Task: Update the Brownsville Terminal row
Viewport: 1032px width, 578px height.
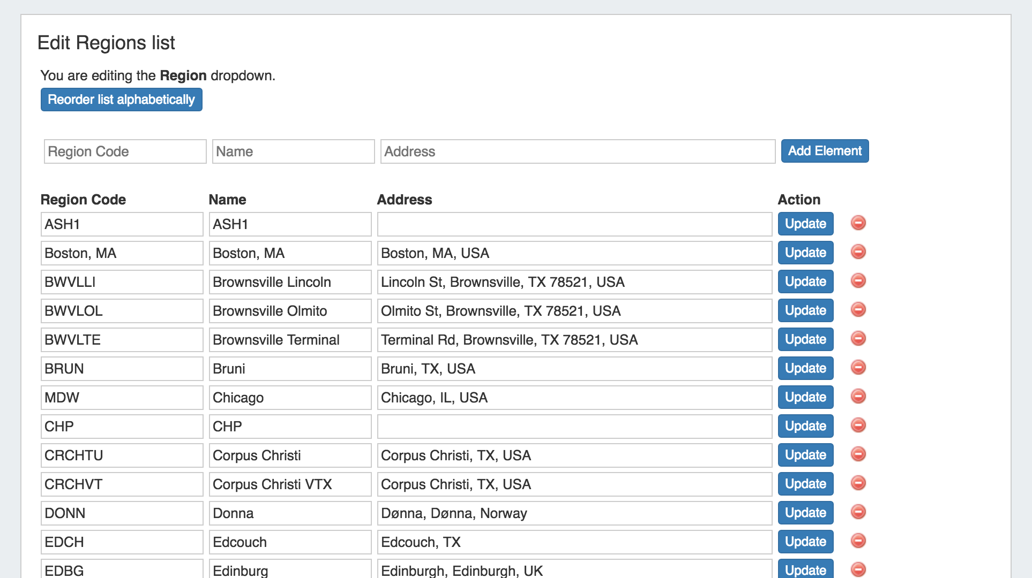Action: coord(805,339)
